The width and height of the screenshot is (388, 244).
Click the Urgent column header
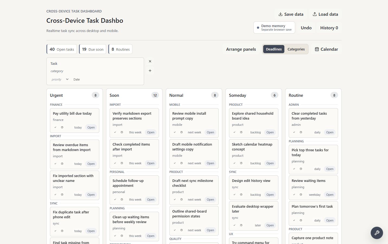[x=56, y=95]
